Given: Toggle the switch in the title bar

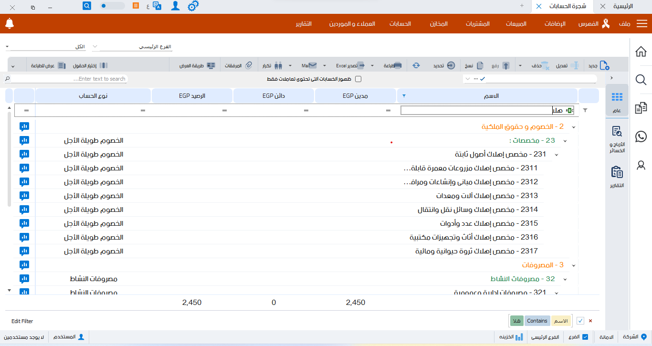Looking at the screenshot, I should pyautogui.click(x=113, y=6).
